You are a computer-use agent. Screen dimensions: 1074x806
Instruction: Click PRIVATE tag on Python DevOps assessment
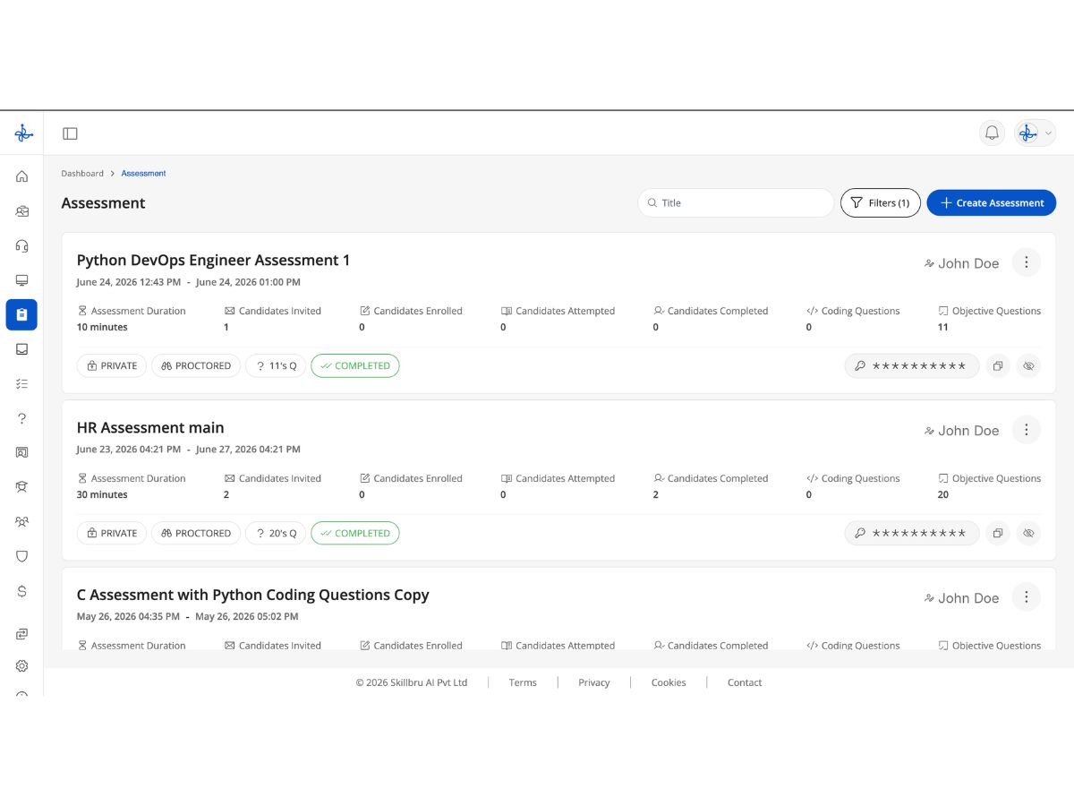click(x=112, y=365)
